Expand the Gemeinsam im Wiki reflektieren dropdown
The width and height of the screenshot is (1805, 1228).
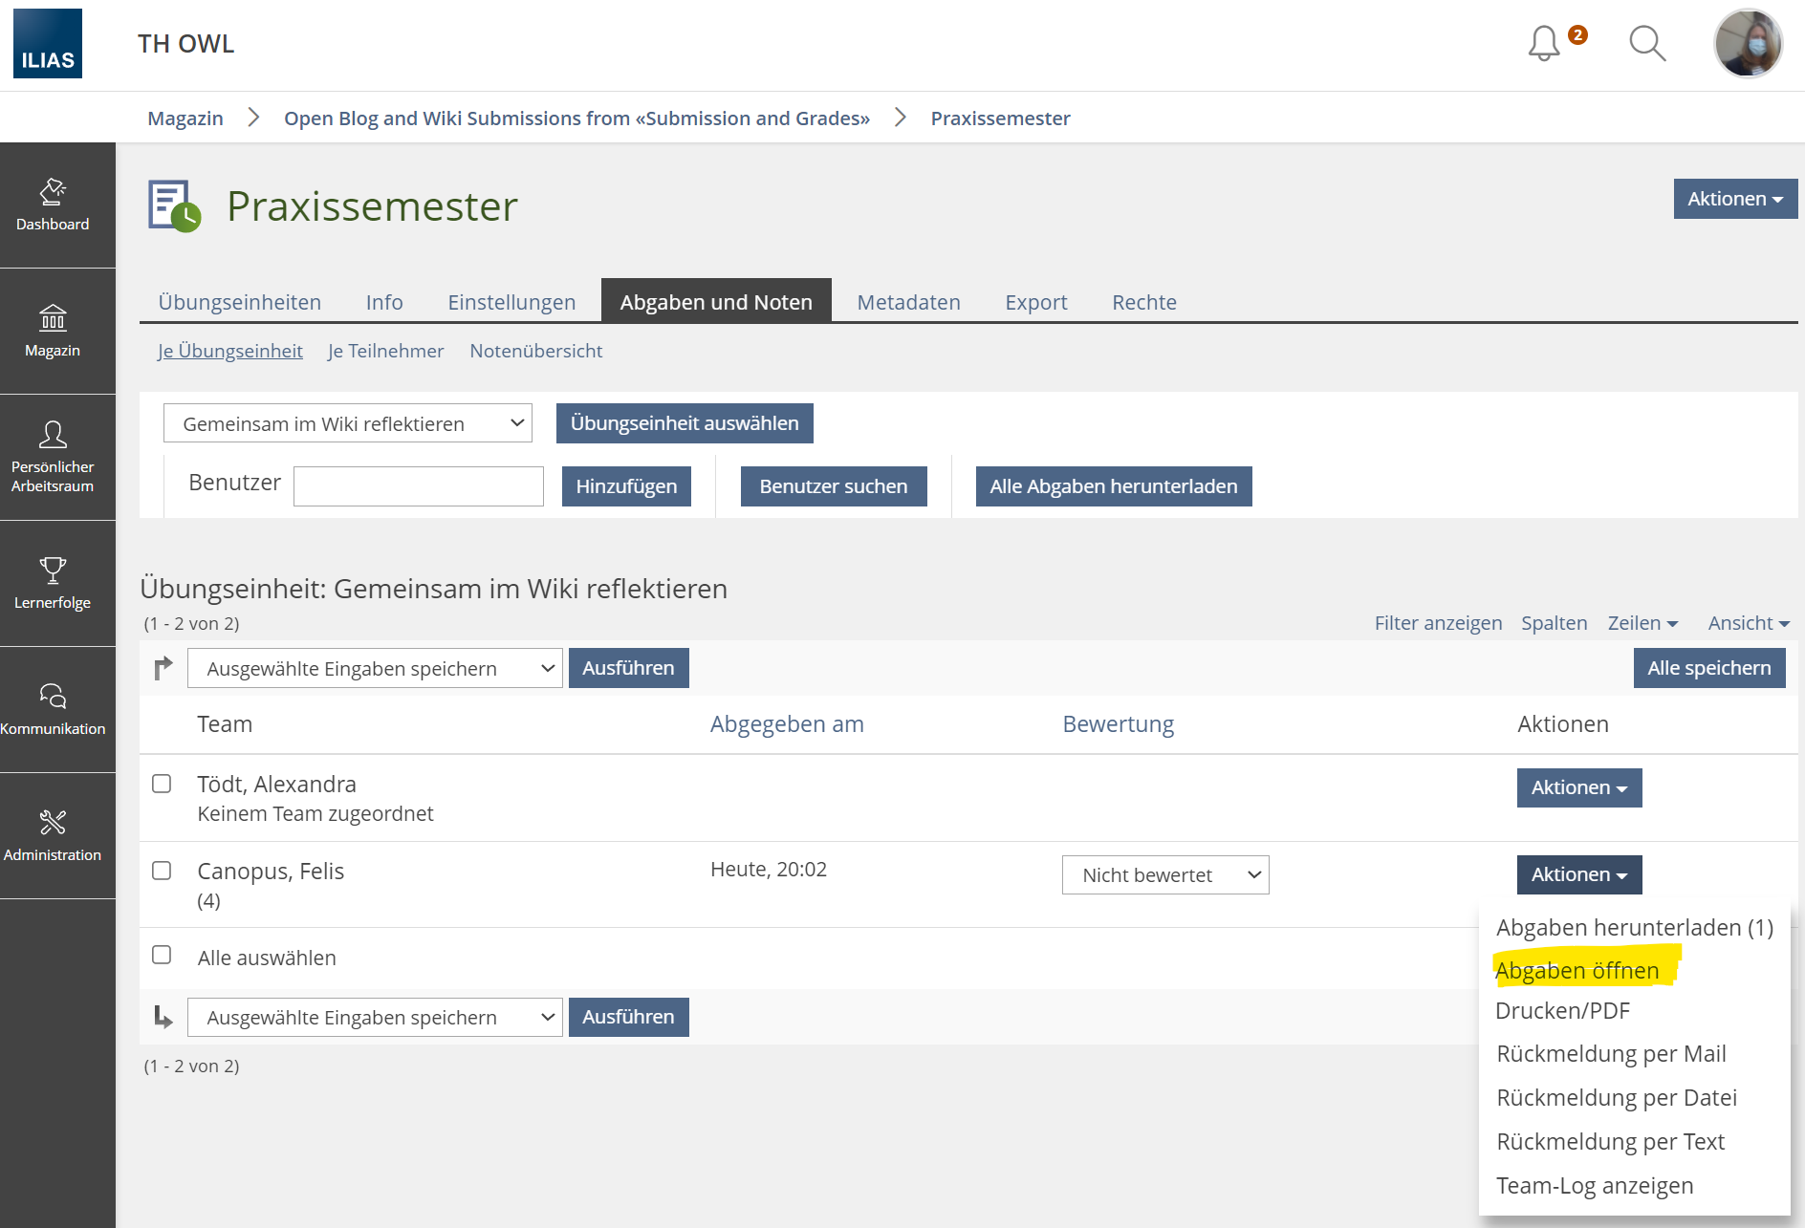348,423
